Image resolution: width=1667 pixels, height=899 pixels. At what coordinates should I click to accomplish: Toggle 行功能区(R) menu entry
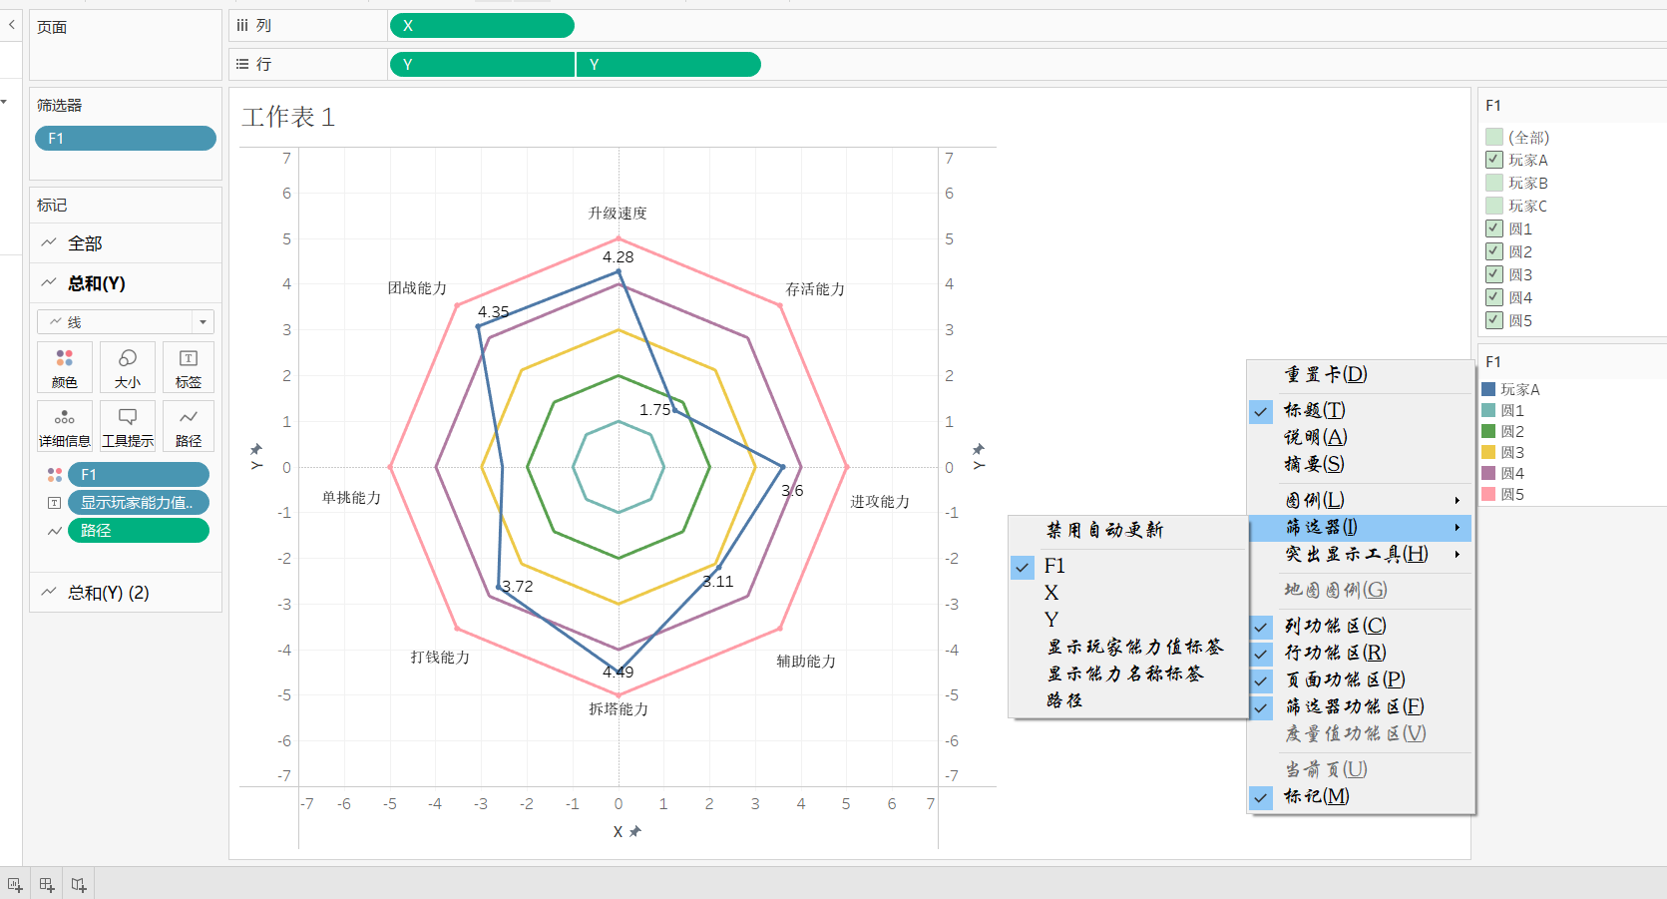click(1361, 653)
